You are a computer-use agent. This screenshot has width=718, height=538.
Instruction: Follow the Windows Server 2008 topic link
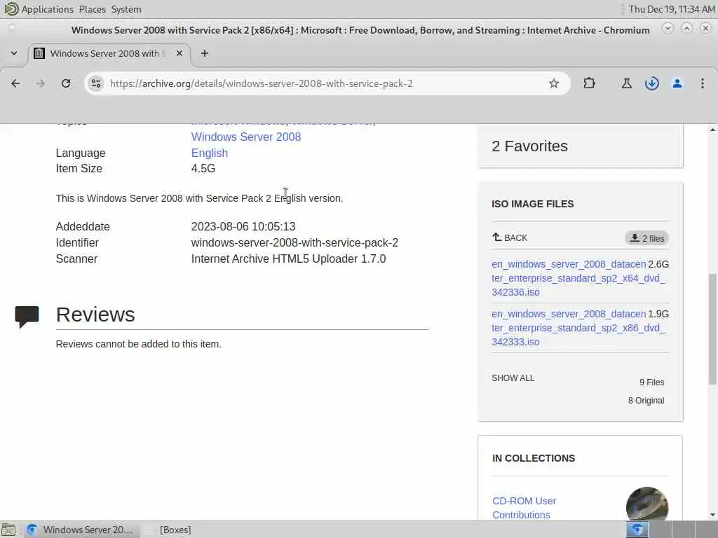click(246, 137)
